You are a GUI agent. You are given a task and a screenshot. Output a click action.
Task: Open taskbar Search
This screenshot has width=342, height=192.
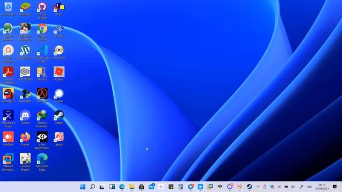click(x=92, y=187)
